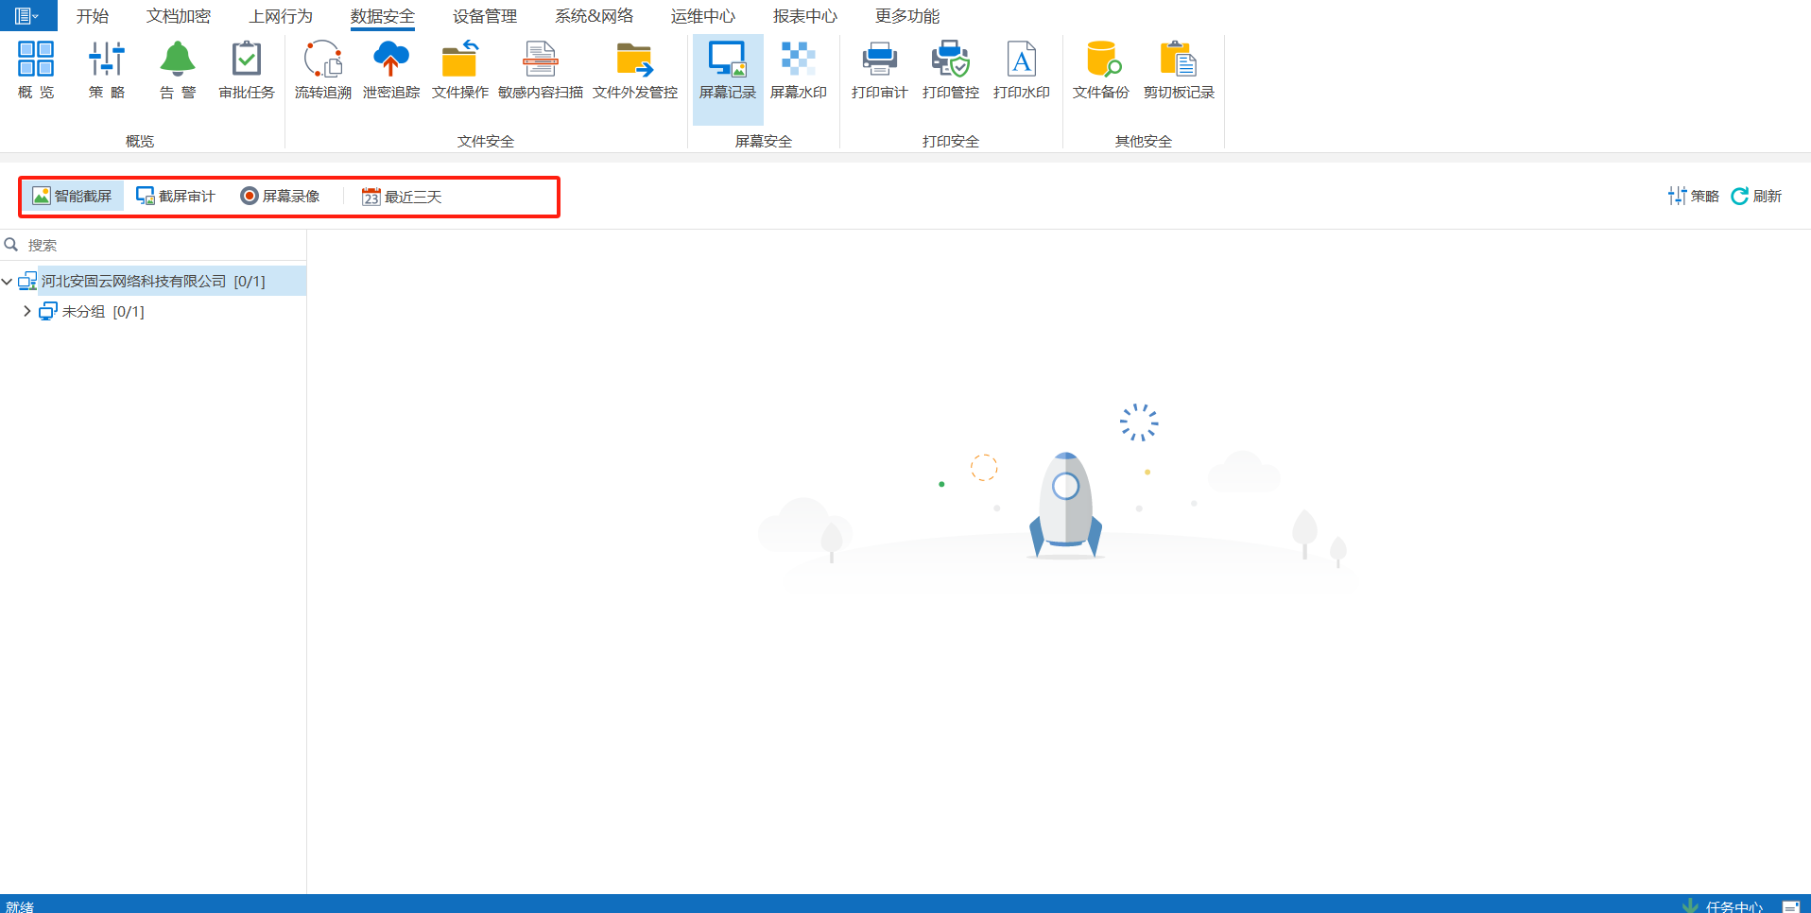Click the status bar message icon
This screenshot has height=913, width=1811.
(x=1790, y=905)
